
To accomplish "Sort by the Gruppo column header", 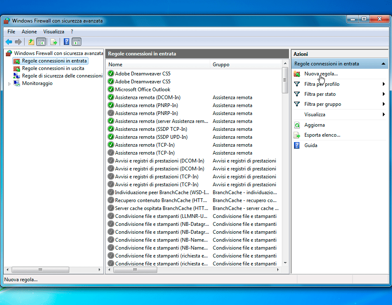I will tap(246, 65).
